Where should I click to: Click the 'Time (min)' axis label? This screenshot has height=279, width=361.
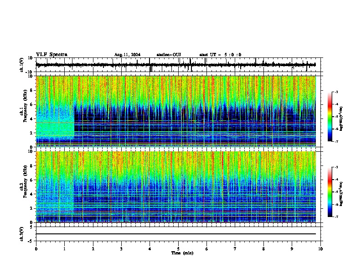pyautogui.click(x=182, y=253)
